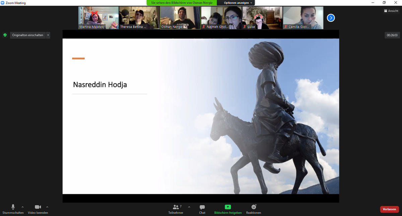Click the green Bildschirm freigeben icon
Image resolution: width=402 pixels, height=216 pixels.
coord(228,207)
